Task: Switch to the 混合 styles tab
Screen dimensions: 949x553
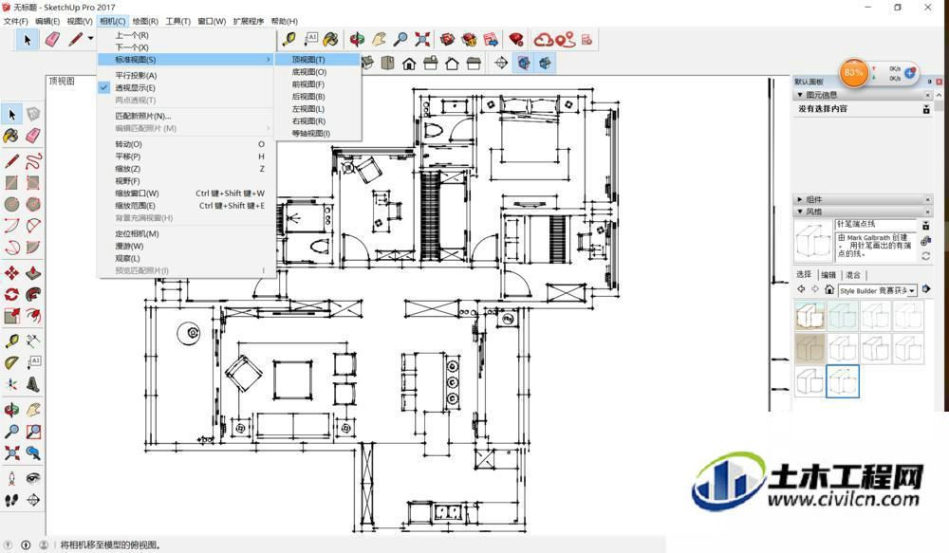Action: 853,275
